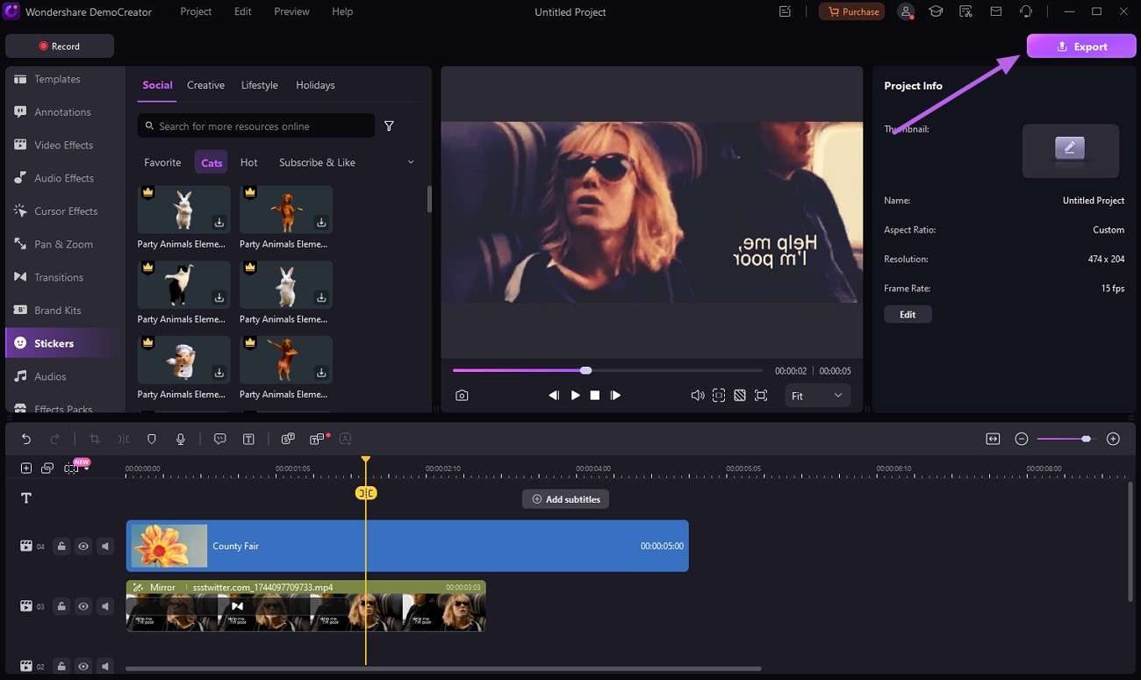Step to the next frame

(x=615, y=396)
